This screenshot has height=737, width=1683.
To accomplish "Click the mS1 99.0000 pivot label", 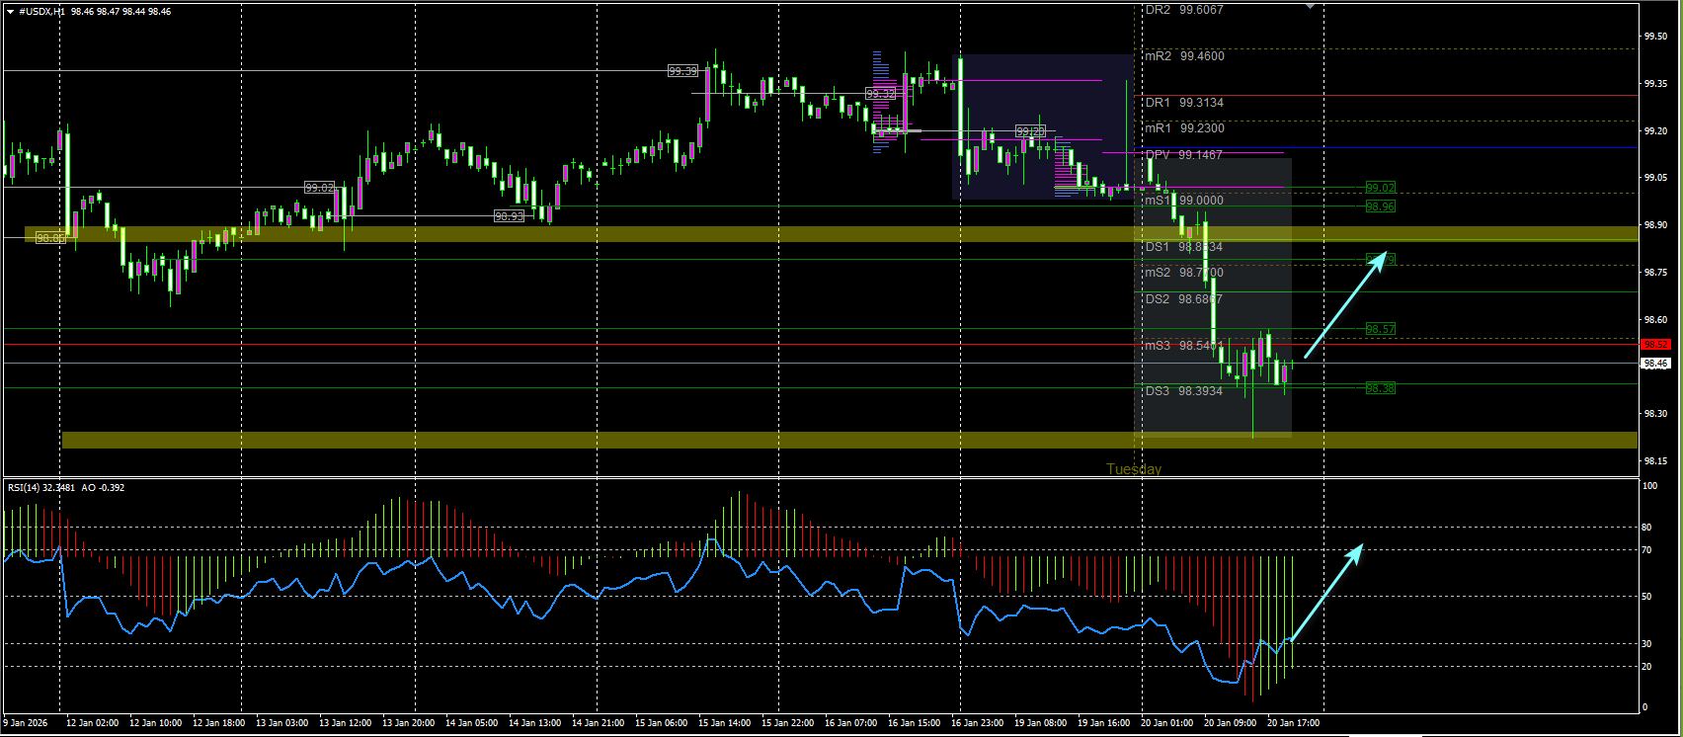I will 1183,201.
